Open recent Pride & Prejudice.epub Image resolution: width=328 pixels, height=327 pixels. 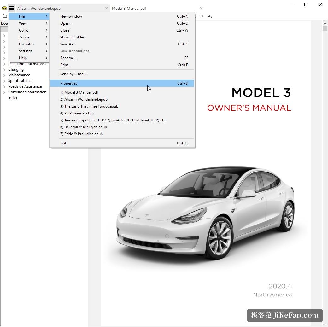point(122,134)
